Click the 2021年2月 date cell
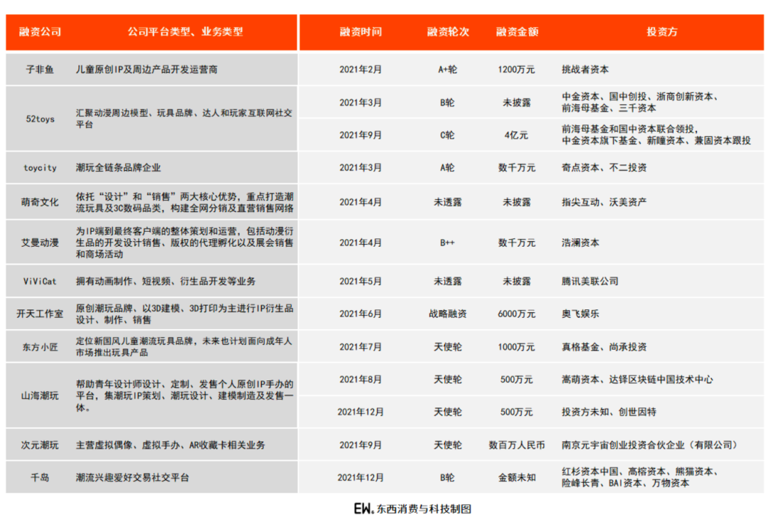 click(361, 70)
